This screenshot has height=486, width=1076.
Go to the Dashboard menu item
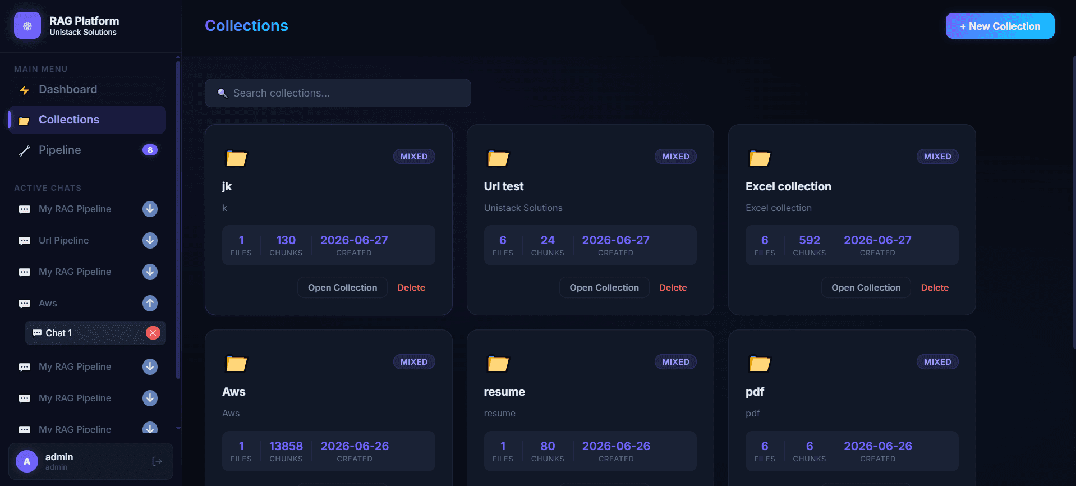pos(87,90)
